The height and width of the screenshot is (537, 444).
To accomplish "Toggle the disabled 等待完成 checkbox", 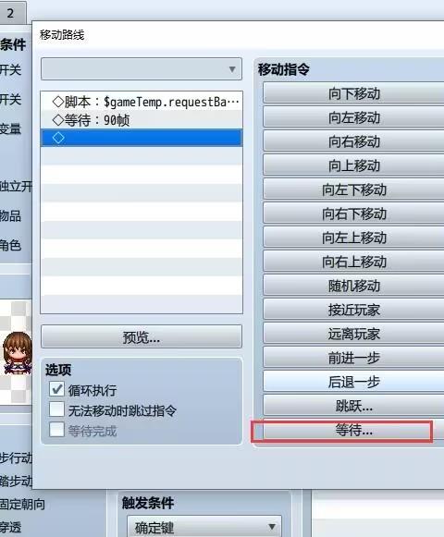I will (56, 430).
